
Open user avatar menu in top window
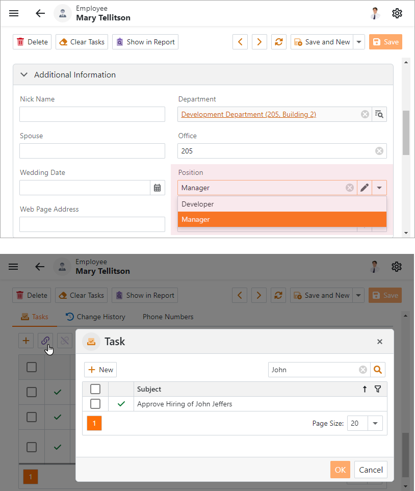(x=375, y=13)
